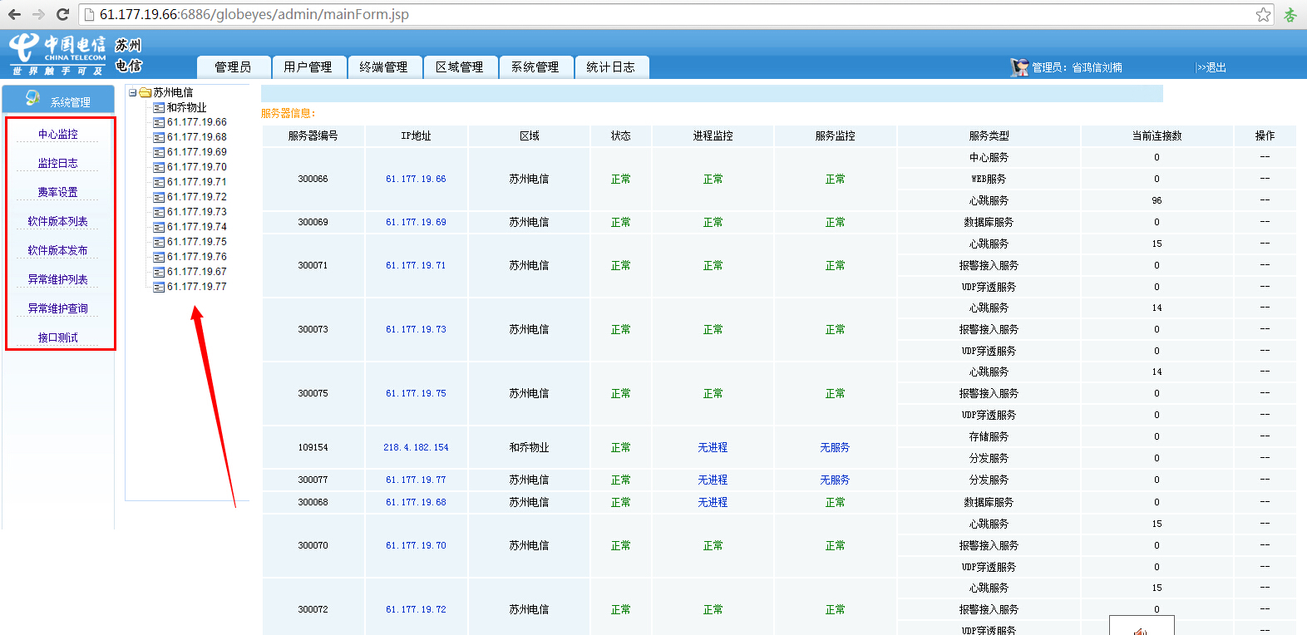Click node icon beside 61.177.19.68 in tree
The height and width of the screenshot is (635, 1307).
[x=159, y=137]
